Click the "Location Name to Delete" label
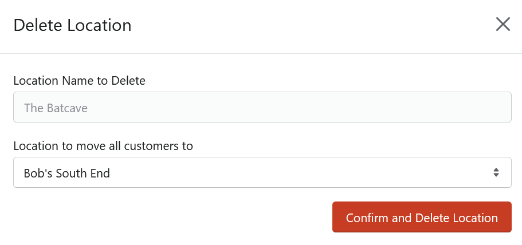The width and height of the screenshot is (522, 245). 79,81
